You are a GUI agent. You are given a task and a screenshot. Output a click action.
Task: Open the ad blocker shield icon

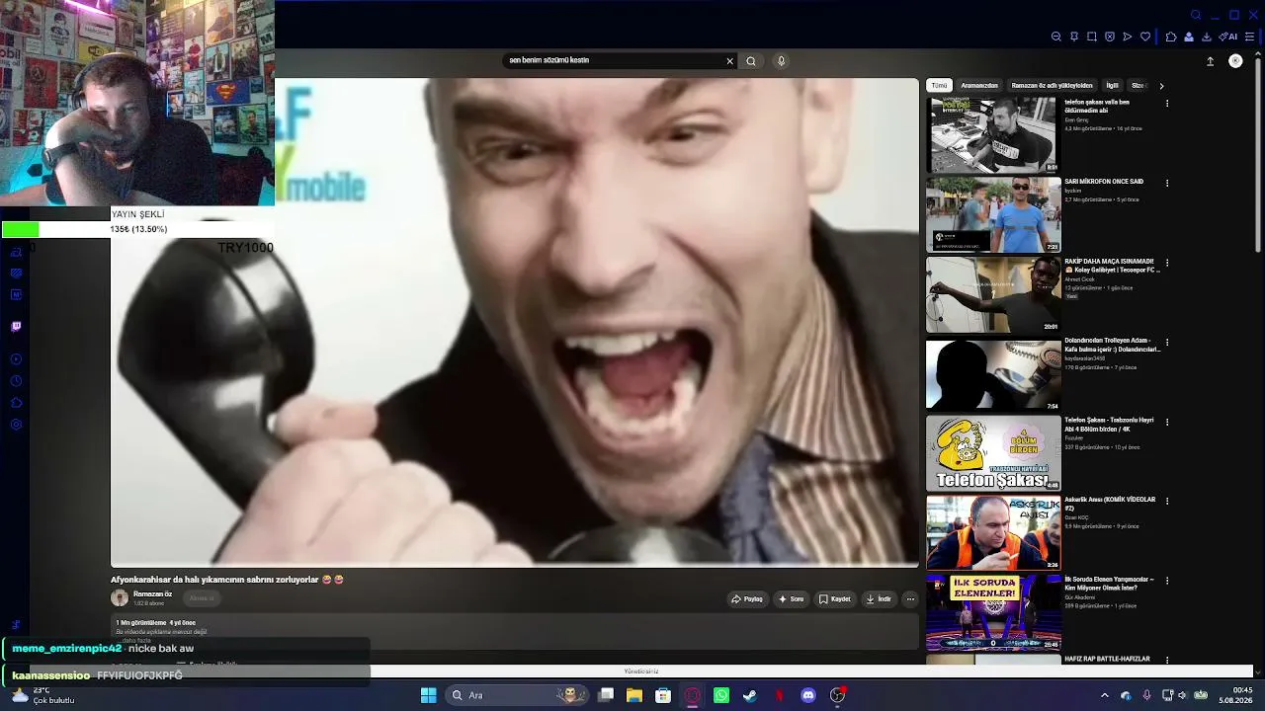1110,37
